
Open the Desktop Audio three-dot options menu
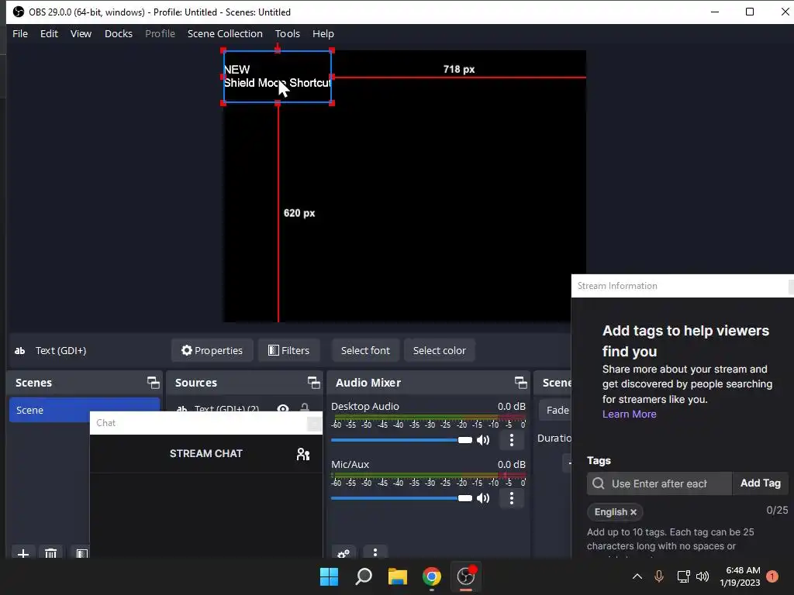tap(512, 440)
